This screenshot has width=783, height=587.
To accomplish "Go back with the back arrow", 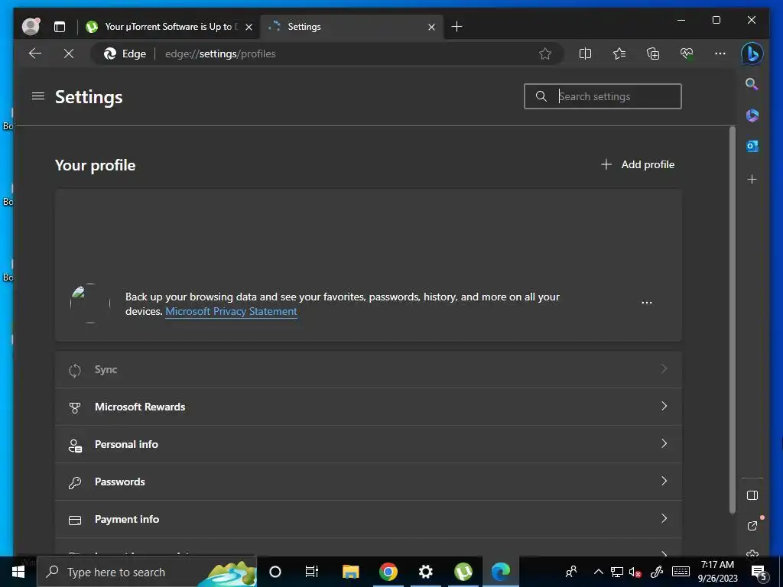I will [x=35, y=54].
